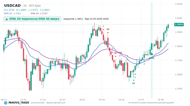Click the 19.03 date axis label
Image resolution: width=190 pixels, height=106 pixels.
pos(82,100)
